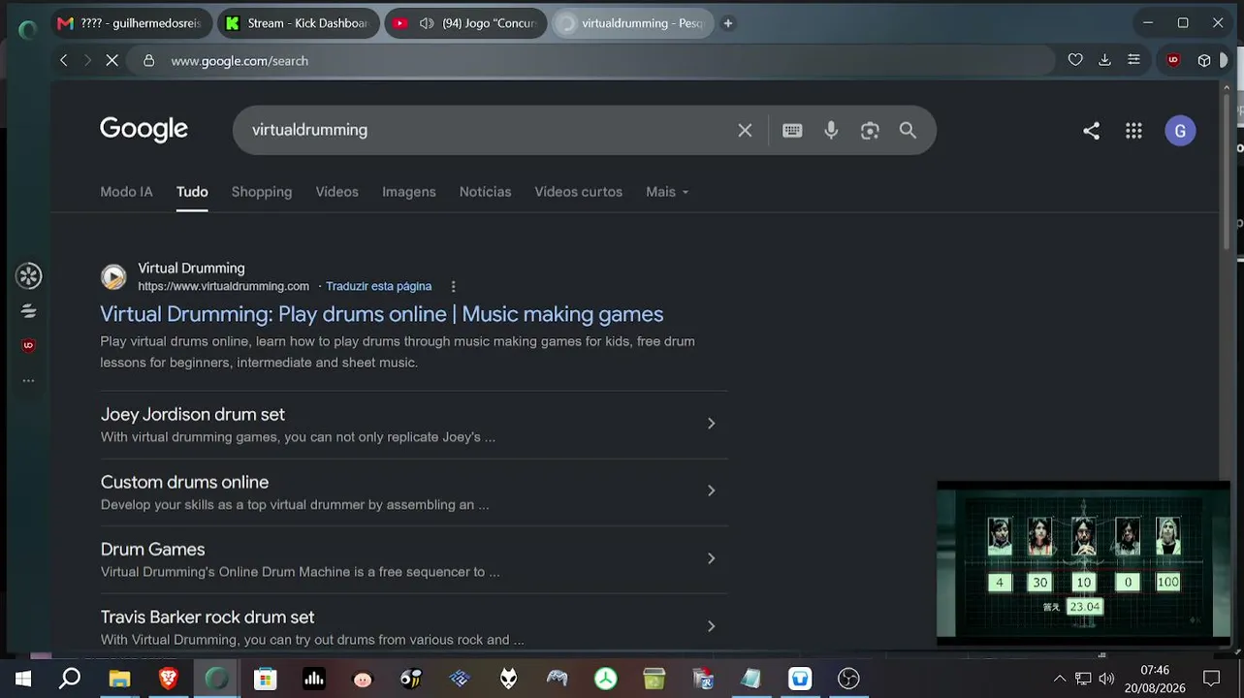The height and width of the screenshot is (698, 1244).
Task: Open the Google account avatar G
Action: click(x=1180, y=131)
